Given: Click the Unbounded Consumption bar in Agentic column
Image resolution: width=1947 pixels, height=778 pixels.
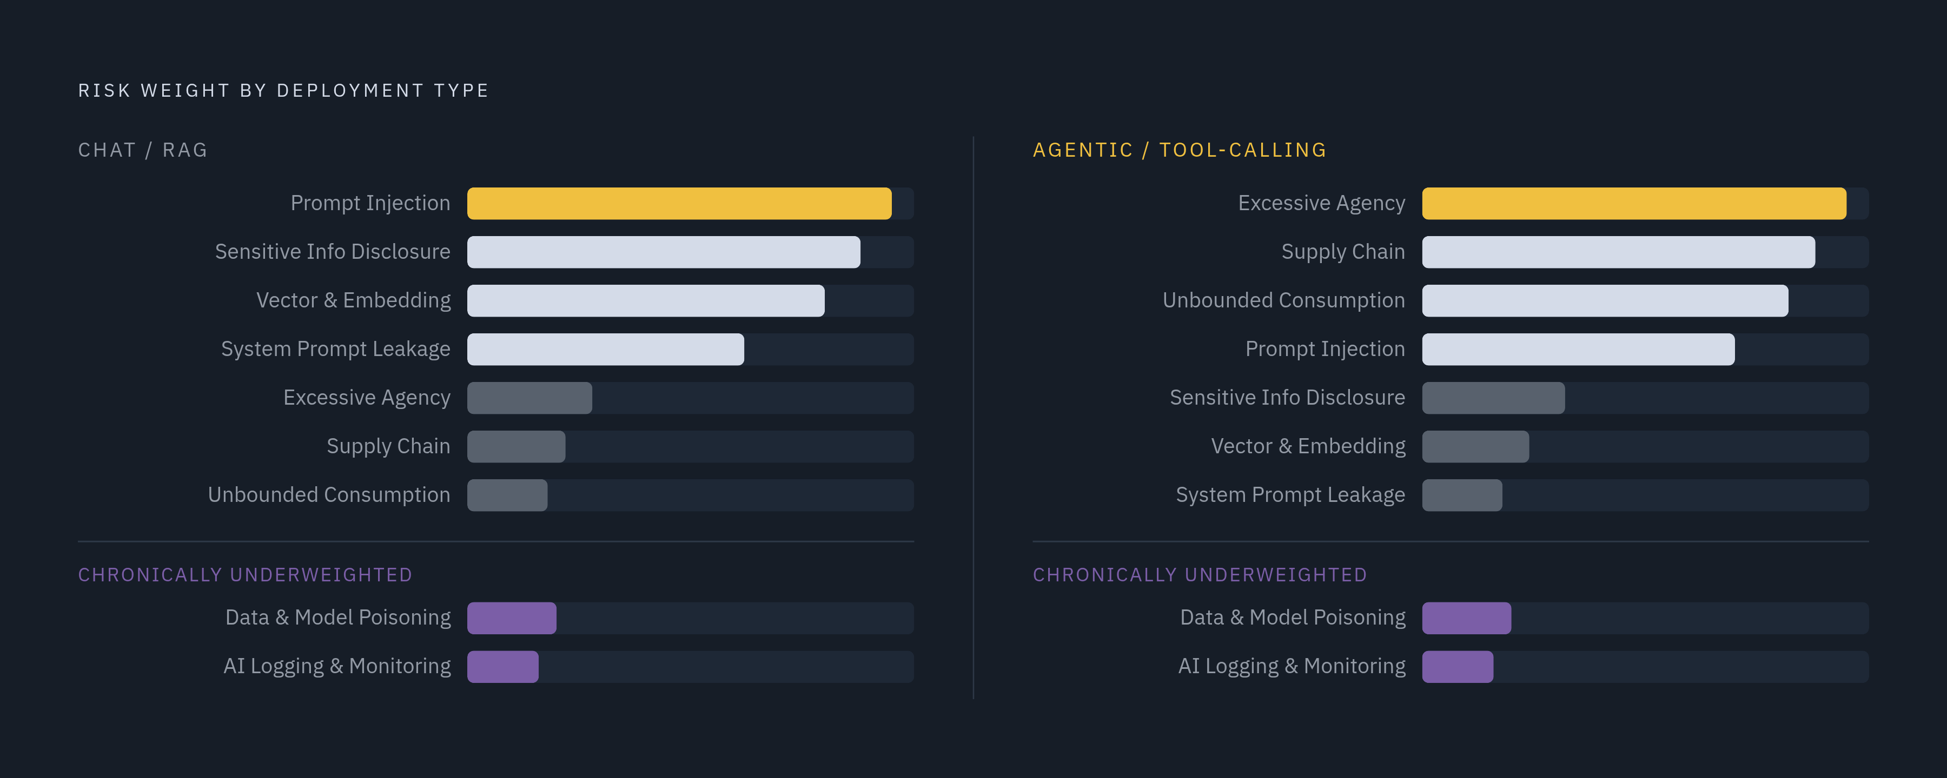Looking at the screenshot, I should click(x=1605, y=300).
